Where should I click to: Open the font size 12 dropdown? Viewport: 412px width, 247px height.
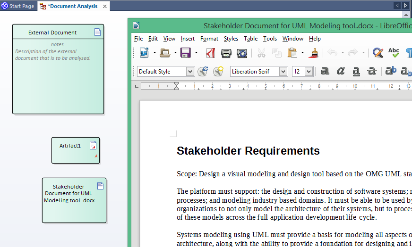point(309,72)
